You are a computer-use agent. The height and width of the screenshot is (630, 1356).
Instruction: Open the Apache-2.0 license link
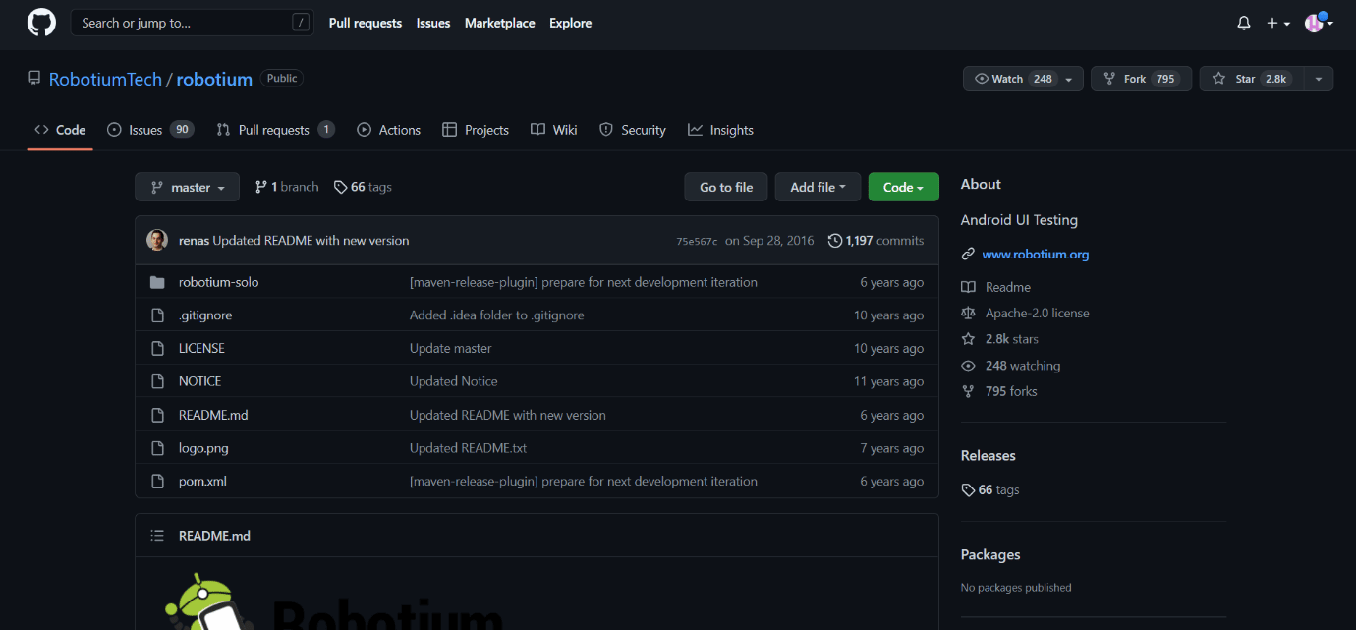click(x=1025, y=313)
